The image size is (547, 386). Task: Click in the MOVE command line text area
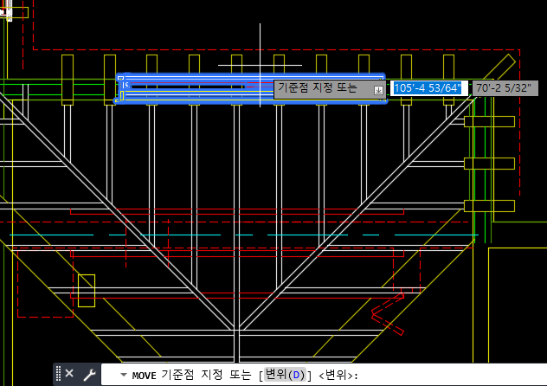[324, 375]
